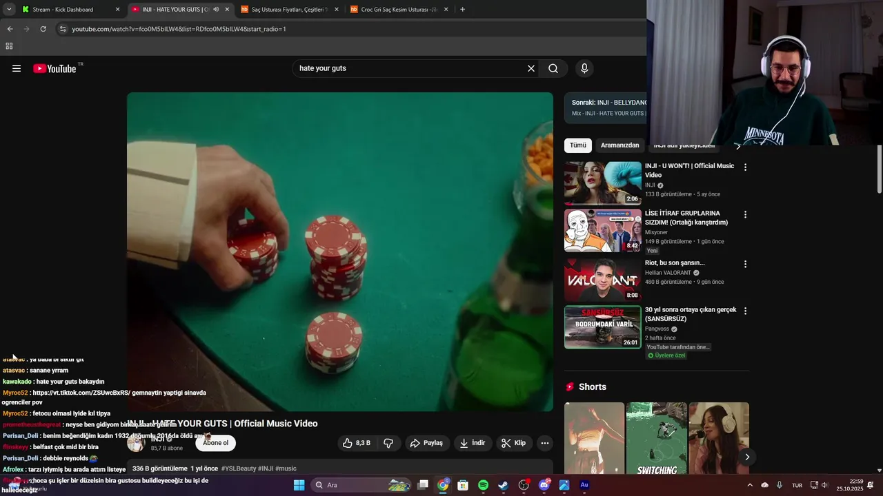Open a new browser tab with plus
Screen dimensions: 883x496
462,10
